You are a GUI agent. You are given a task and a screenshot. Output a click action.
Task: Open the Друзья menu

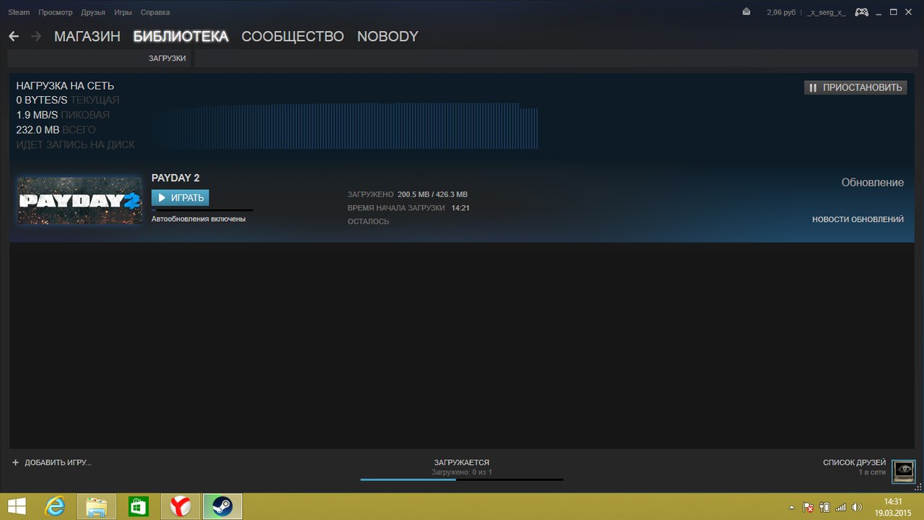point(93,12)
